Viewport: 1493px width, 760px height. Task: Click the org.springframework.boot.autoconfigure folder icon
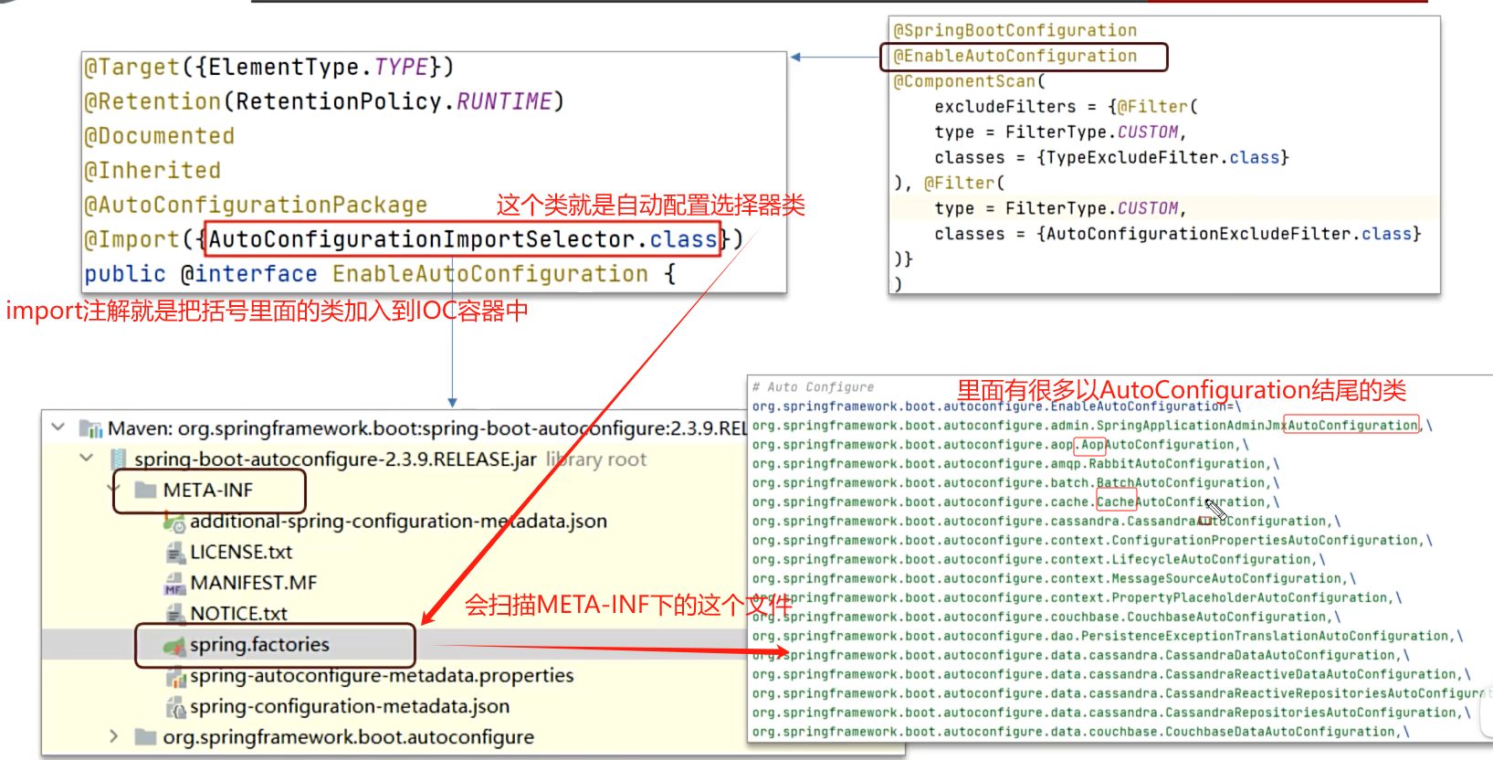[x=145, y=736]
